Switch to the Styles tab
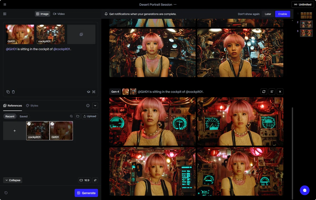This screenshot has height=200, width=316. (x=32, y=106)
